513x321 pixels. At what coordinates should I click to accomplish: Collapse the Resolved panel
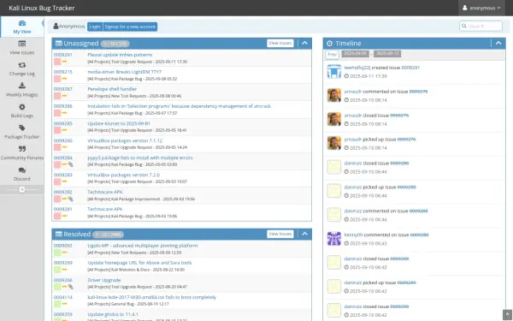304,234
